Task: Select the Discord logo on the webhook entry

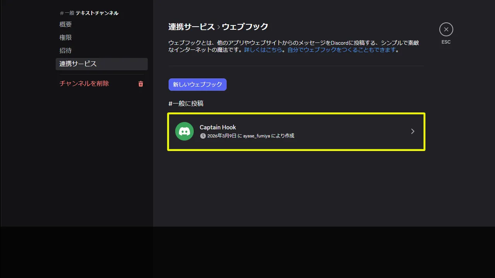Action: point(184,131)
